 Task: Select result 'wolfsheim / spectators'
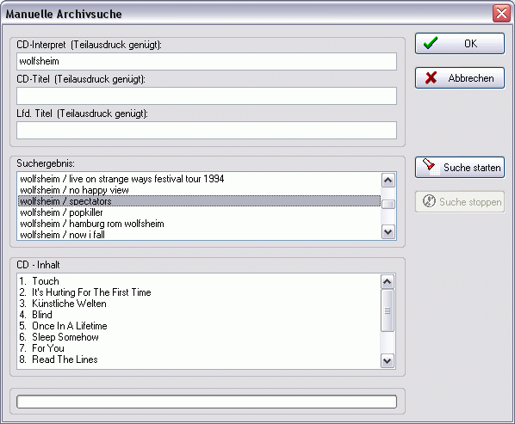(199, 201)
